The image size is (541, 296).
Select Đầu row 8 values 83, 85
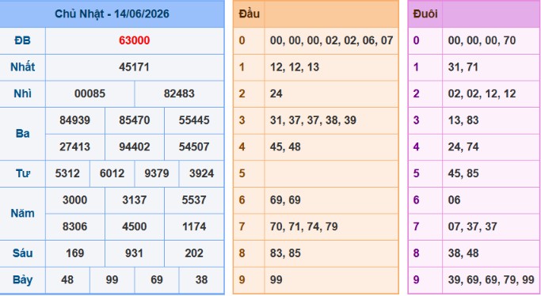[x=285, y=253]
